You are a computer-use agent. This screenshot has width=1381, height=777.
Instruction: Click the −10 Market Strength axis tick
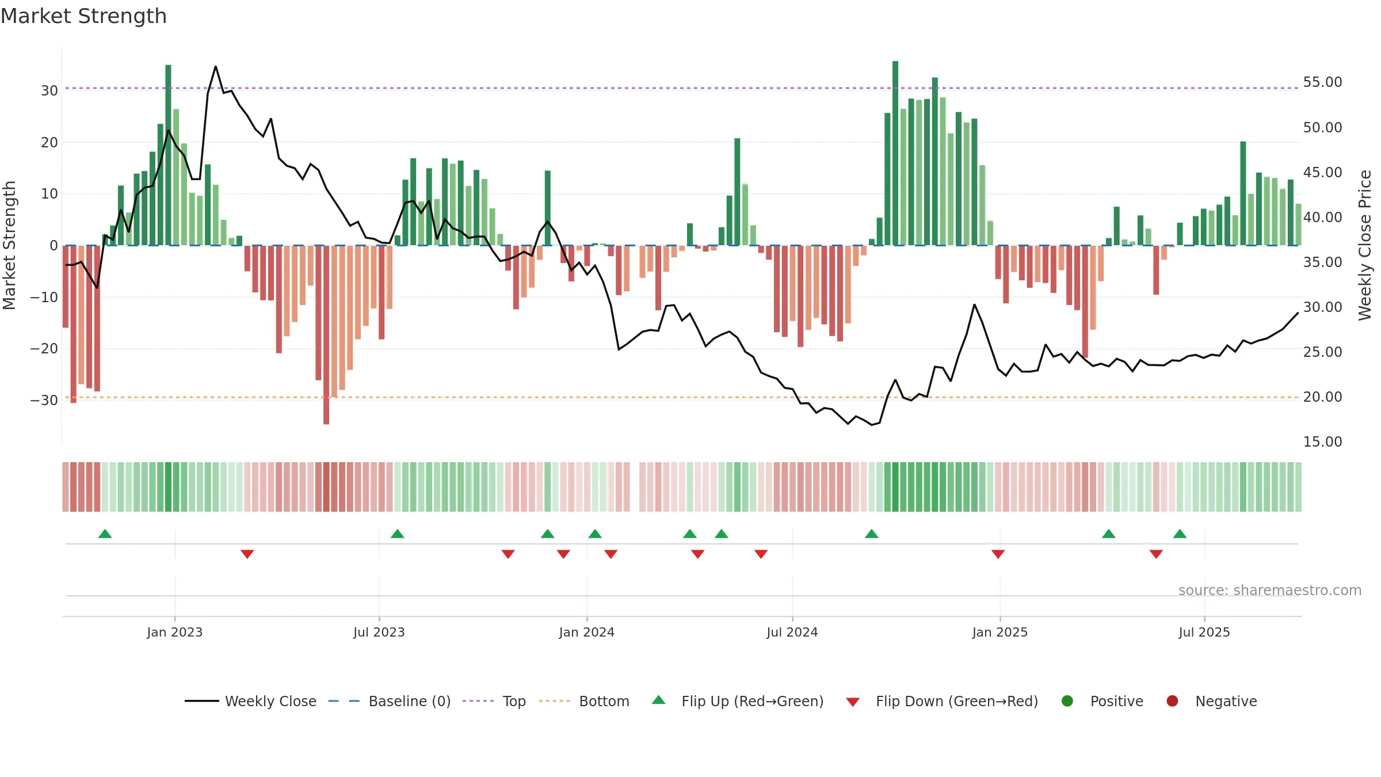[x=44, y=298]
